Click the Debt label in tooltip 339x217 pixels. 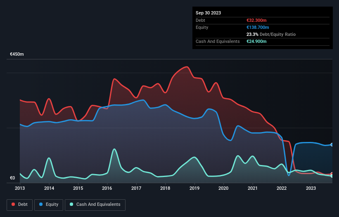[200, 20]
